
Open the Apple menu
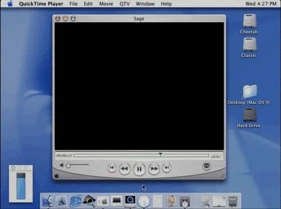click(10, 4)
